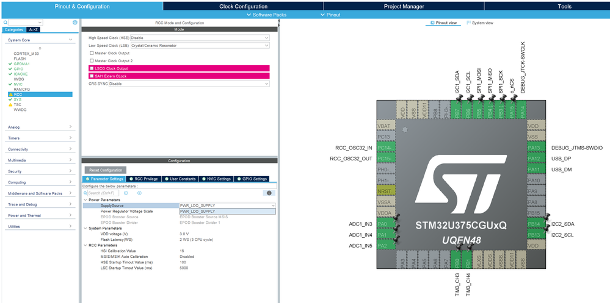Select pin PB14 on the chip

[x=537, y=224]
